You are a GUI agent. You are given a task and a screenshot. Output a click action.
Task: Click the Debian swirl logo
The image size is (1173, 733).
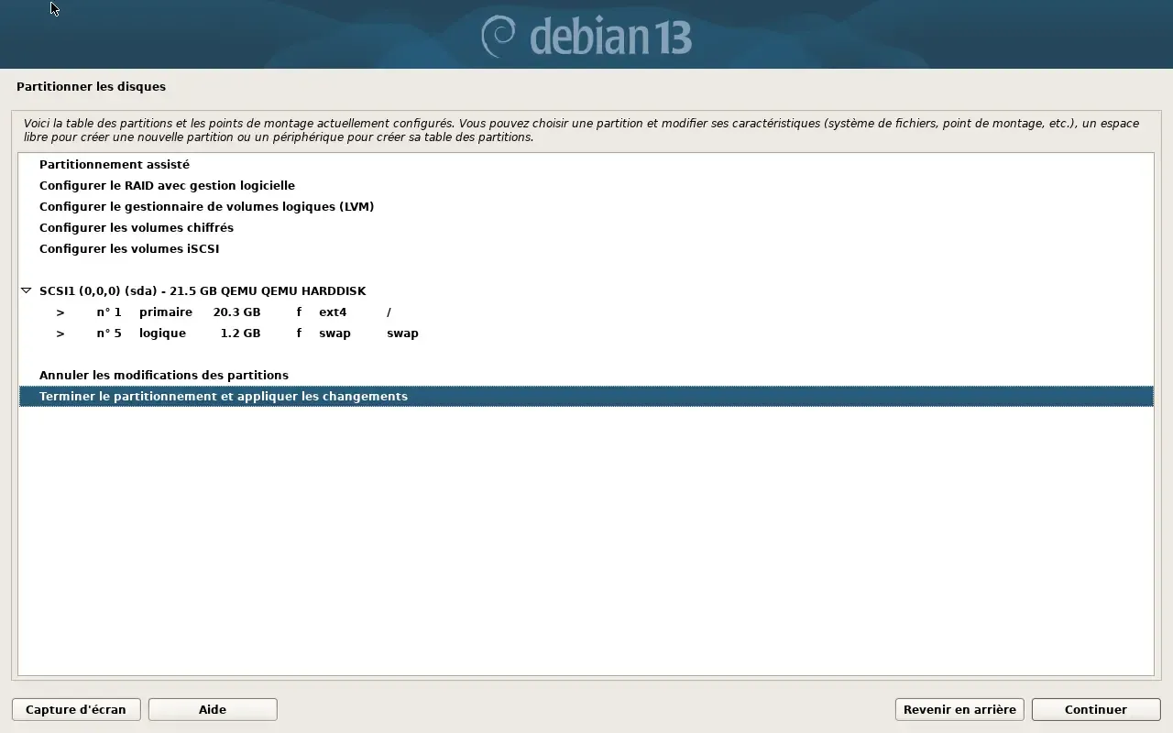click(499, 36)
